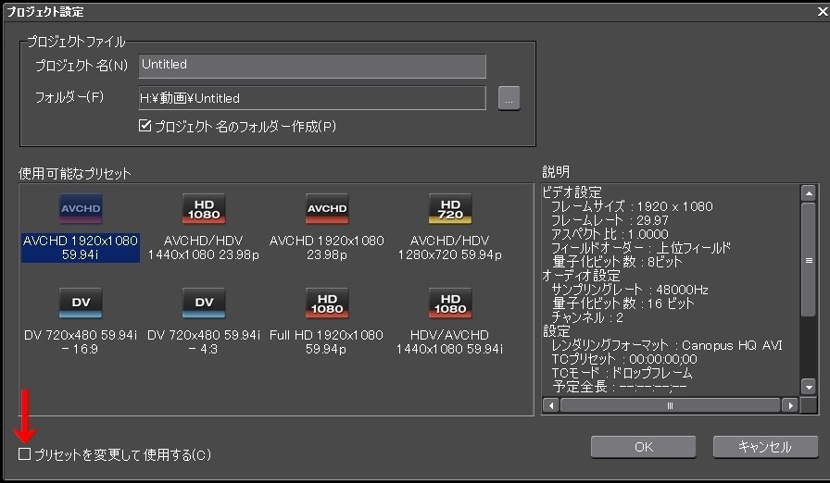The image size is (830, 483).
Task: Uncheck プロジェクト名のフォルダー作成 checkbox
Action: (145, 126)
